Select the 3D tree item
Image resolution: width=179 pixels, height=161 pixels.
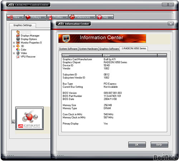click(22, 46)
